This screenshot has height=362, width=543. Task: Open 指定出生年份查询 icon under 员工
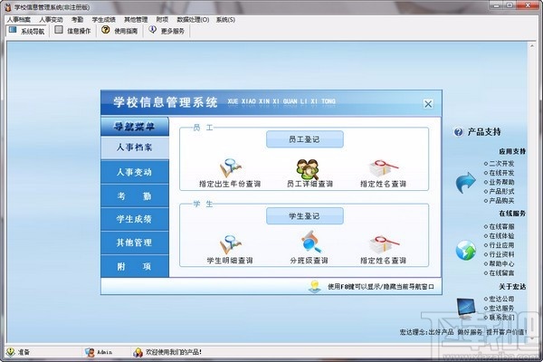click(230, 167)
